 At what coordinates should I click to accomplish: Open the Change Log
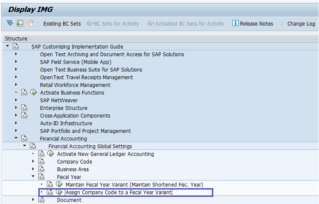click(x=301, y=24)
